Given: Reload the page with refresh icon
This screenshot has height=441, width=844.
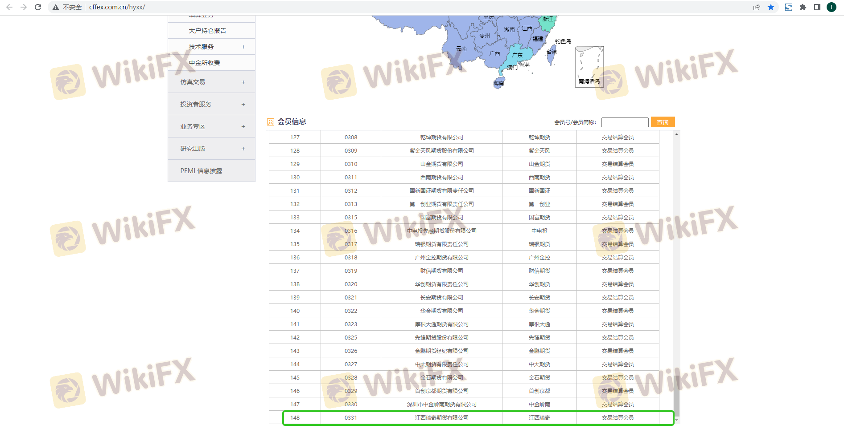Looking at the screenshot, I should 38,7.
